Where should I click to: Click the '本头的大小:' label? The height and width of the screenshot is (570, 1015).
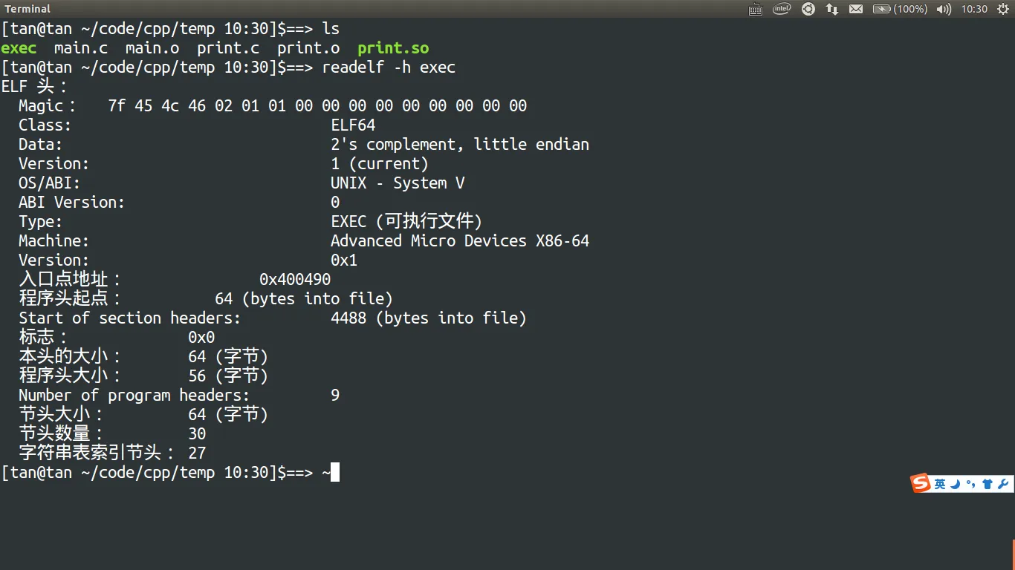click(x=70, y=357)
